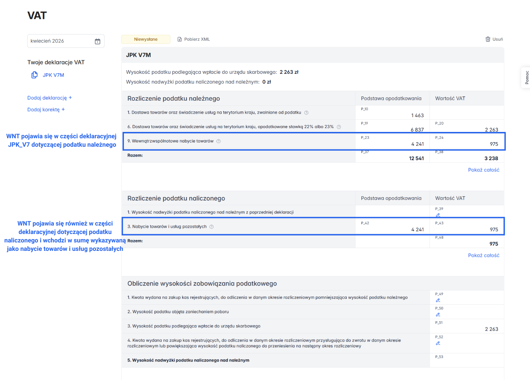
Task: Click the P_50 edit pencil icon
Action: pyautogui.click(x=438, y=315)
